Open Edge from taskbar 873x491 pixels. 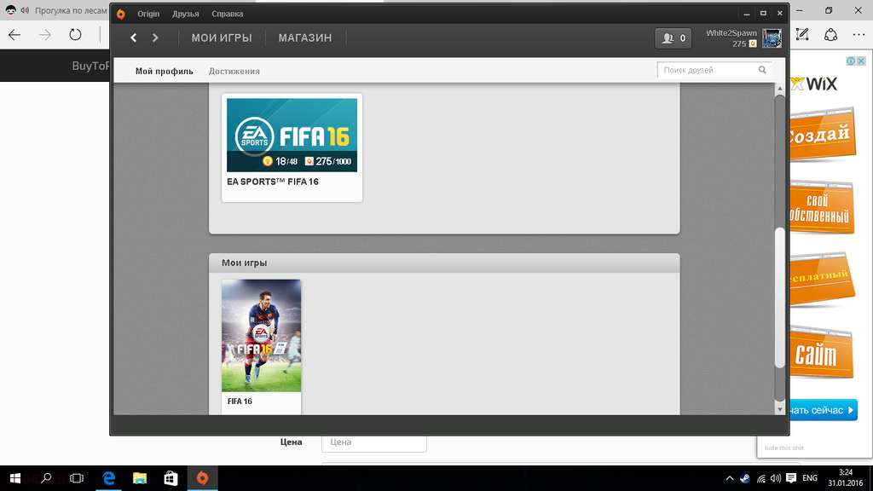(x=108, y=478)
